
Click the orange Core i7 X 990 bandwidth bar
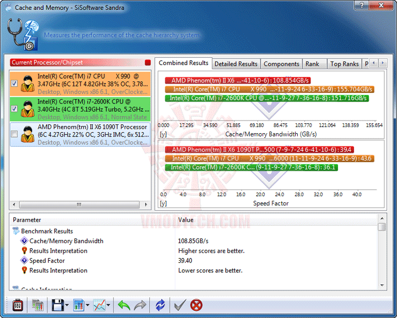click(x=270, y=89)
